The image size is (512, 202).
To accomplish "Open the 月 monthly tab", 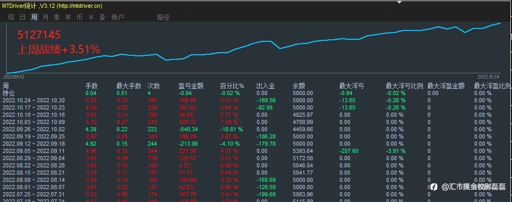I will pyautogui.click(x=46, y=17).
